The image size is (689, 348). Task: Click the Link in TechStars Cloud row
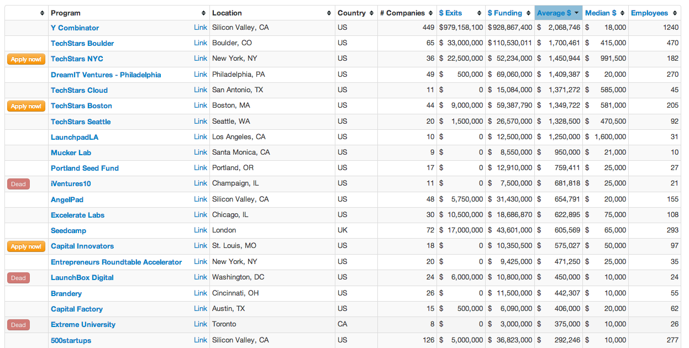[x=201, y=89]
